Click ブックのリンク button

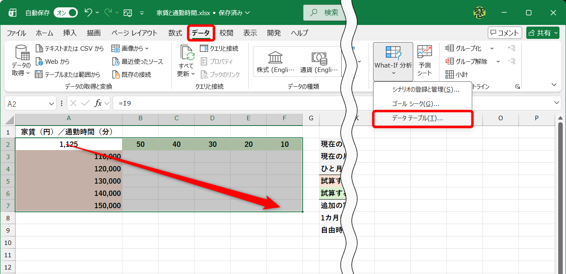[220, 74]
